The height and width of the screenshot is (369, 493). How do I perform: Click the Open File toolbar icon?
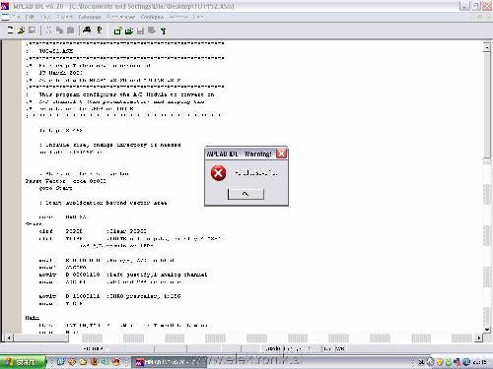tap(21, 31)
